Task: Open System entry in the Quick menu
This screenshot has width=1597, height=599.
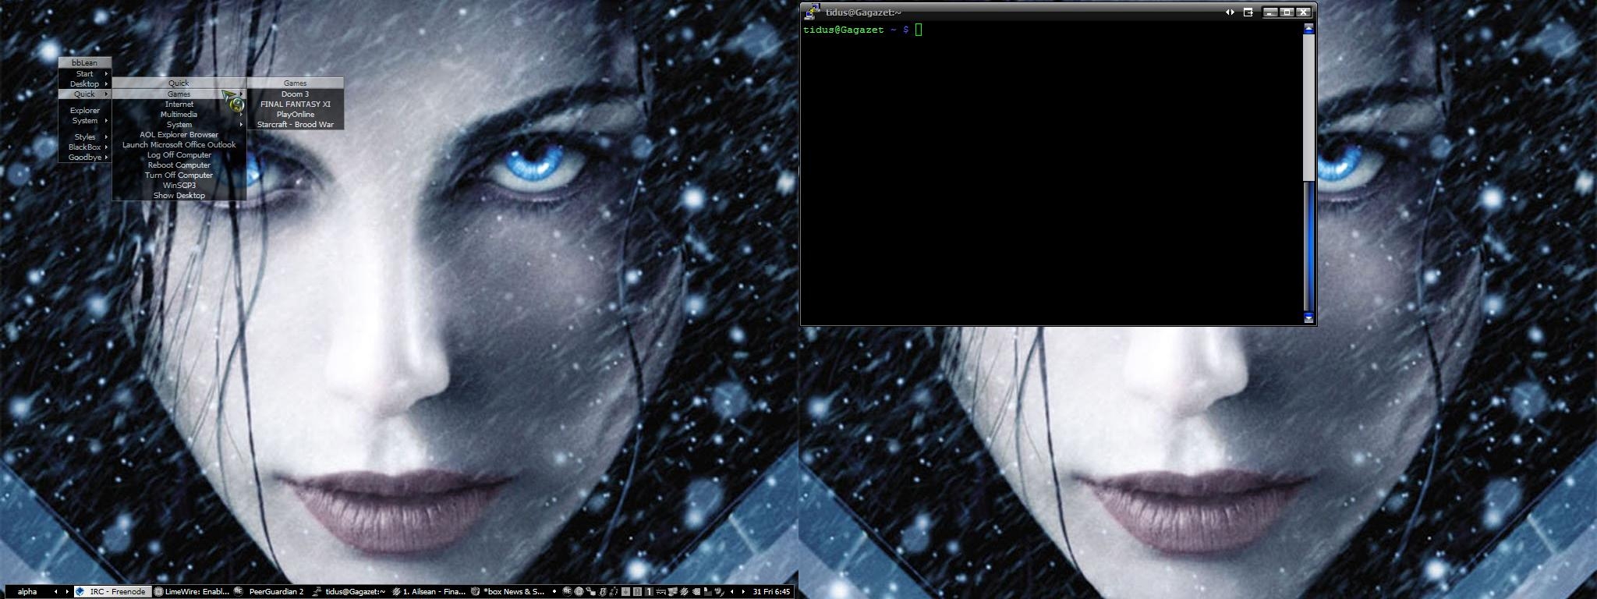Action: 179,124
